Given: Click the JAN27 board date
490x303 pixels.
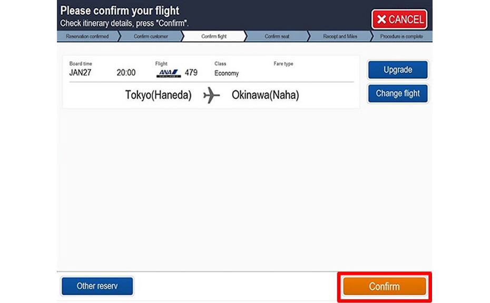Looking at the screenshot, I should [x=80, y=73].
